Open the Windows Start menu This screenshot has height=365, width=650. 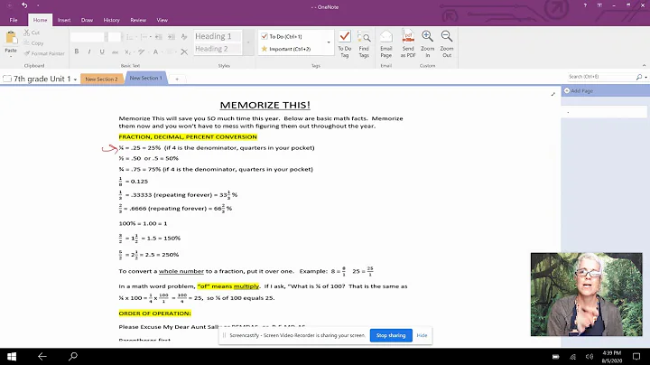pyautogui.click(x=12, y=356)
